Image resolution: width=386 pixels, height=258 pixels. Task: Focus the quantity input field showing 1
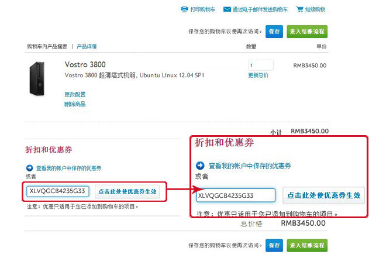261,66
